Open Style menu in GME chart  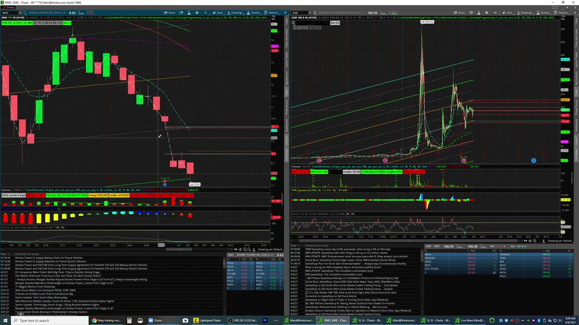(507, 13)
